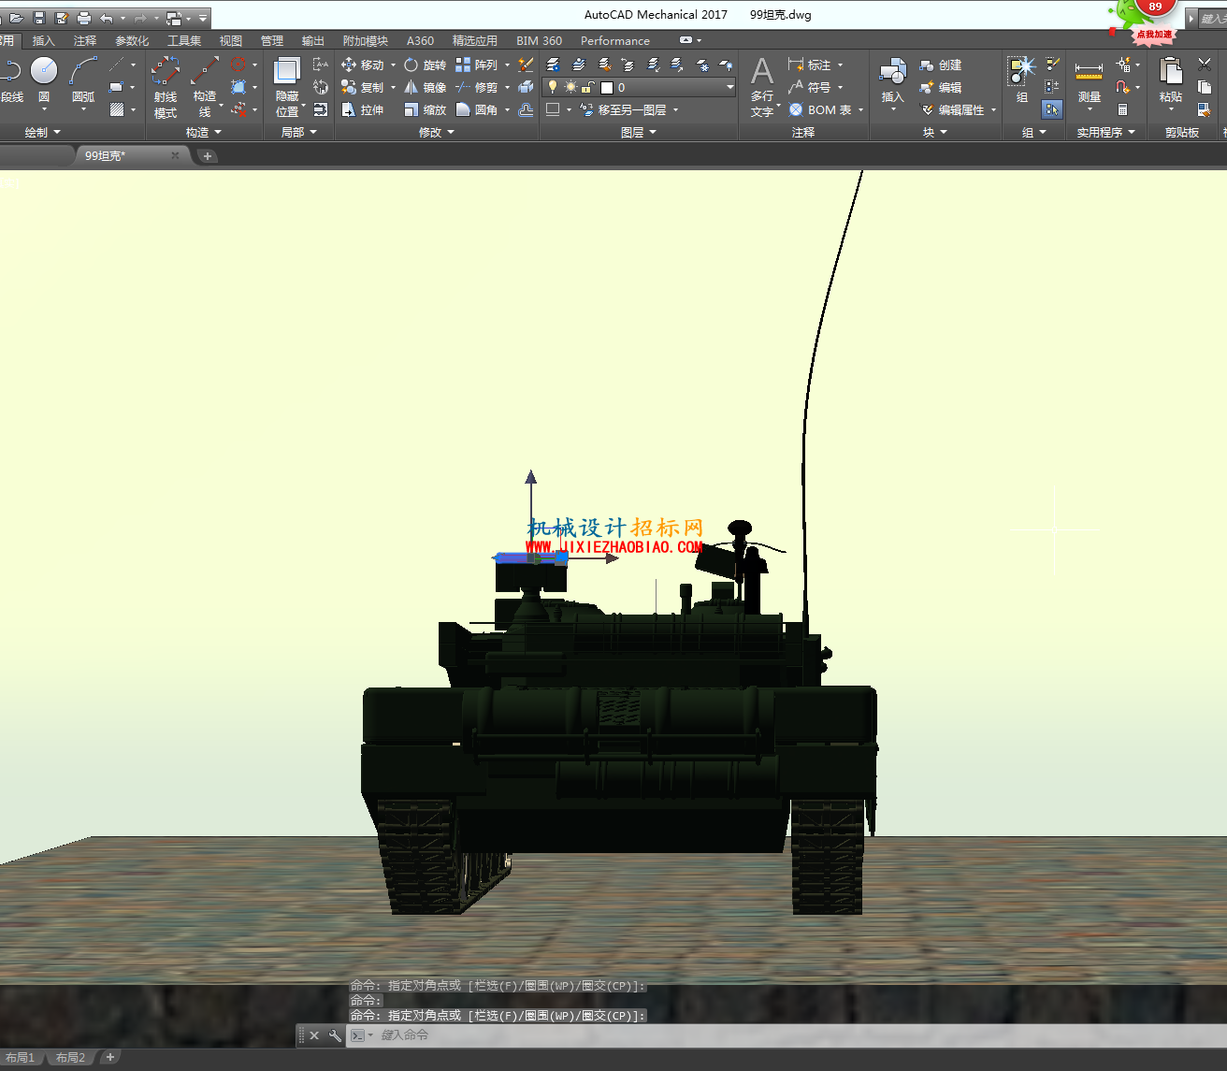Open the 插入 (Insert) ribbon tab
The image size is (1227, 1071).
coord(44,41)
